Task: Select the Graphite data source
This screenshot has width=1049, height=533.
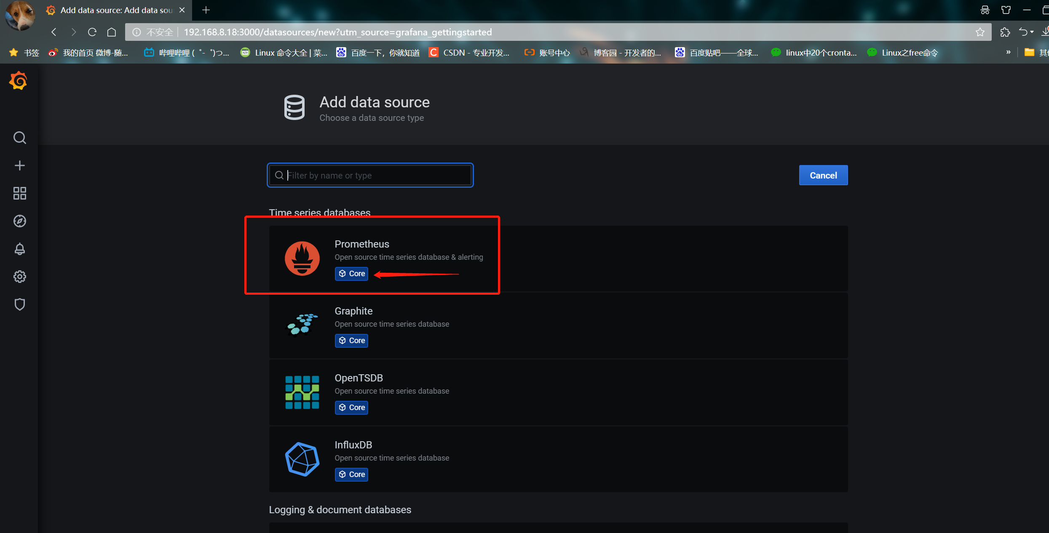Action: coord(558,325)
